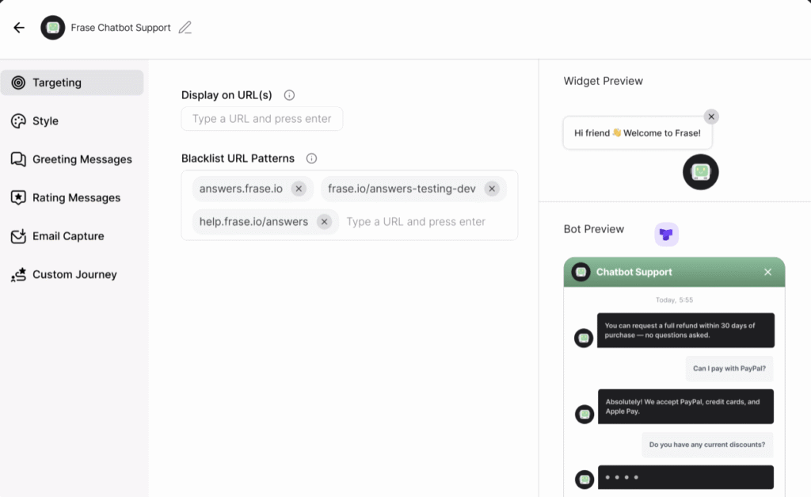811x497 pixels.
Task: Open Email Capture settings
Action: coord(72,236)
